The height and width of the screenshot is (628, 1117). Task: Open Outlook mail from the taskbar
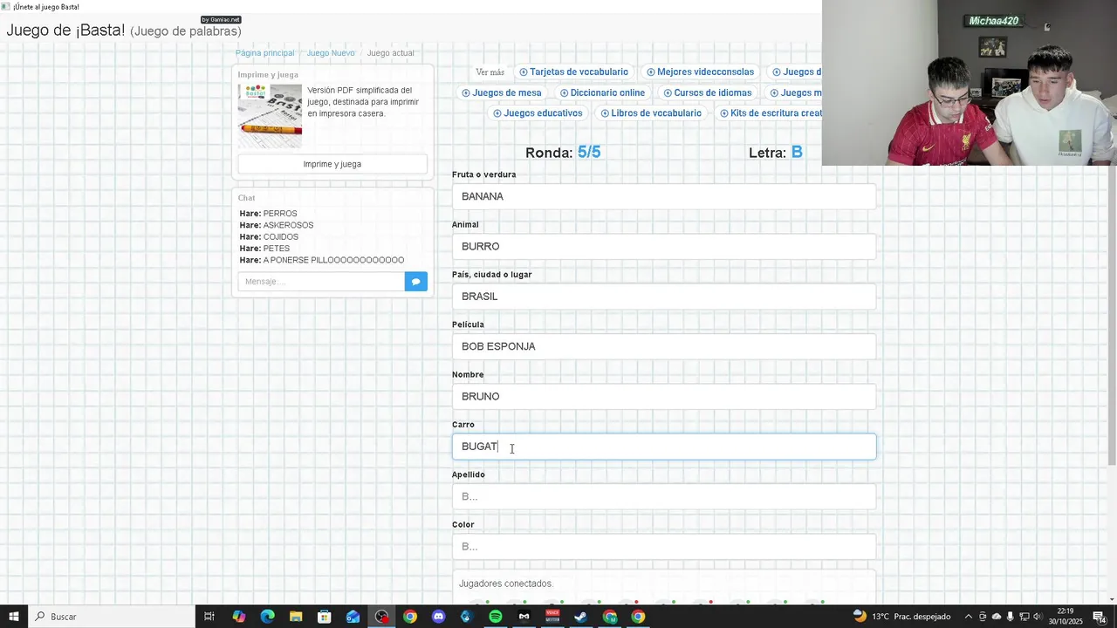point(353,617)
